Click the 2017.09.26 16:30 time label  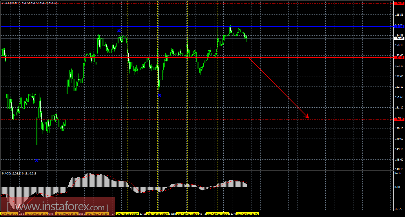pyautogui.click(x=67, y=214)
